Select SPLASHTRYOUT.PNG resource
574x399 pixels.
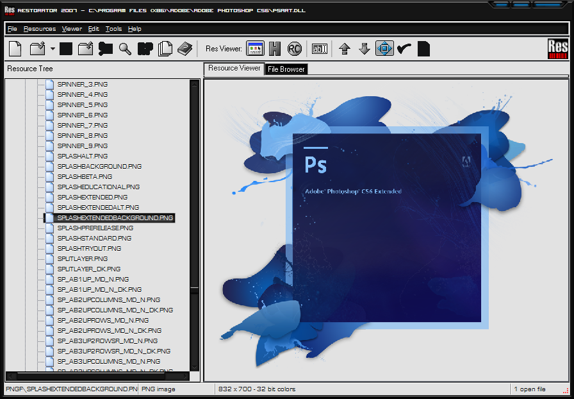[89, 249]
